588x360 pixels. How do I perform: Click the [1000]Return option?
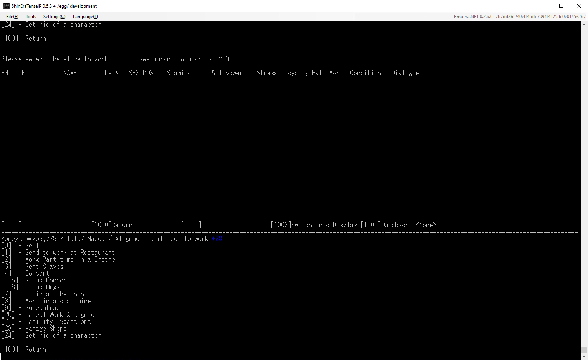click(x=112, y=225)
